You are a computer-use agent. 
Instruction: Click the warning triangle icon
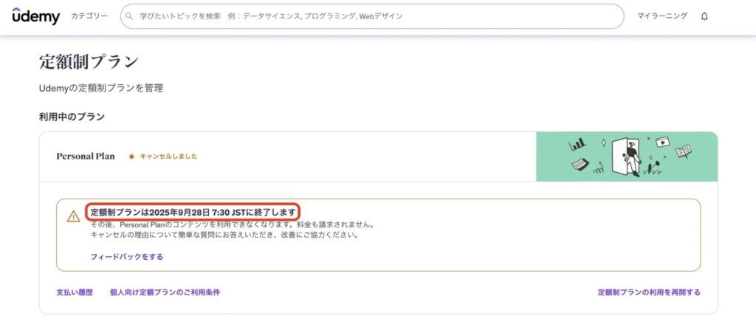[x=74, y=216]
